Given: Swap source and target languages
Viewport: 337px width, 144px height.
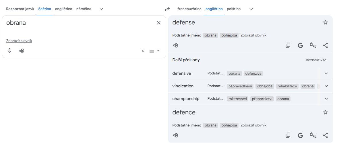Looking at the screenshot, I should click(x=167, y=9).
